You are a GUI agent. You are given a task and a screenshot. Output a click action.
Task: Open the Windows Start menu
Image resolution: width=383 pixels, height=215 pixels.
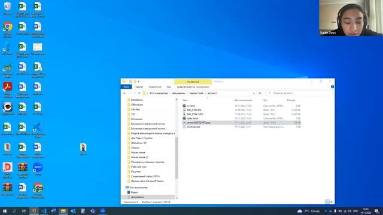pyautogui.click(x=5, y=211)
